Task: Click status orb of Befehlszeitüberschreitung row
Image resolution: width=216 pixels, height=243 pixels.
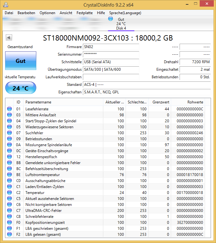Action: click(x=9, y=168)
